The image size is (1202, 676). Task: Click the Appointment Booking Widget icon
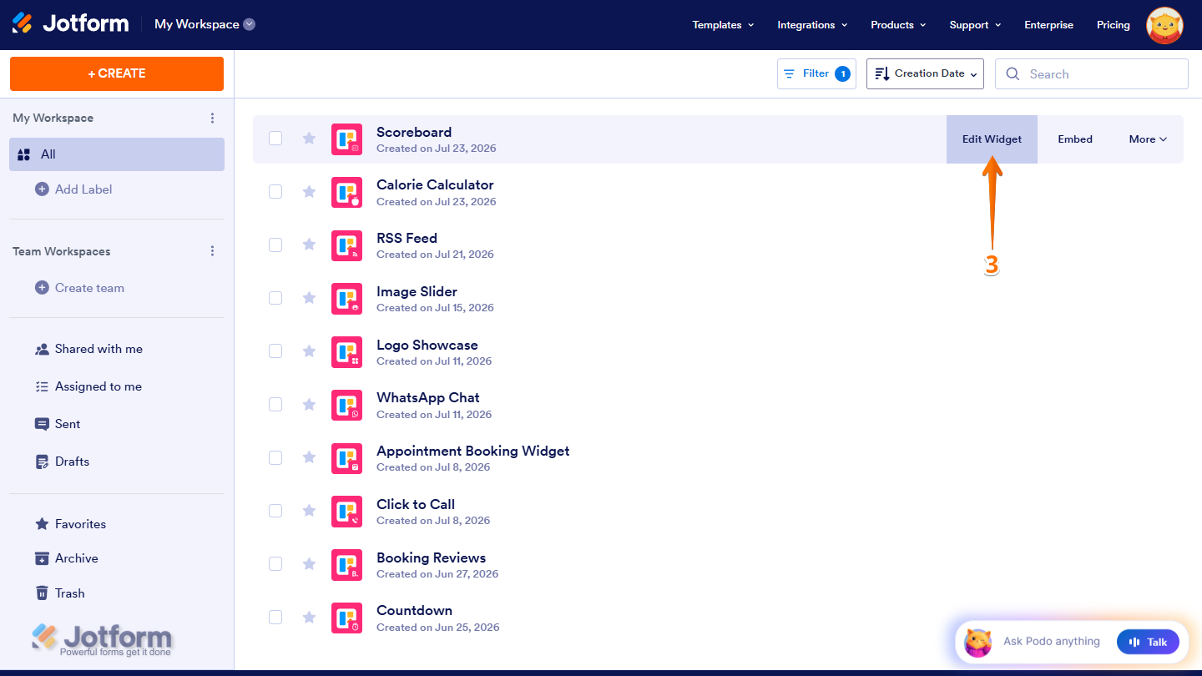(x=346, y=458)
